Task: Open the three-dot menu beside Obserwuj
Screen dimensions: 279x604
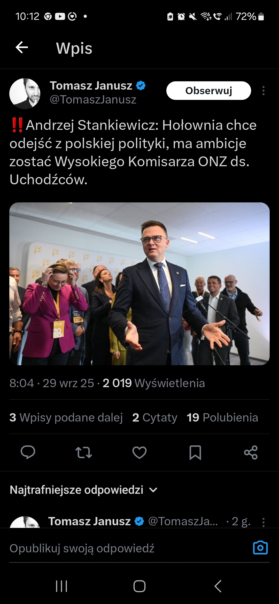Action: [263, 91]
